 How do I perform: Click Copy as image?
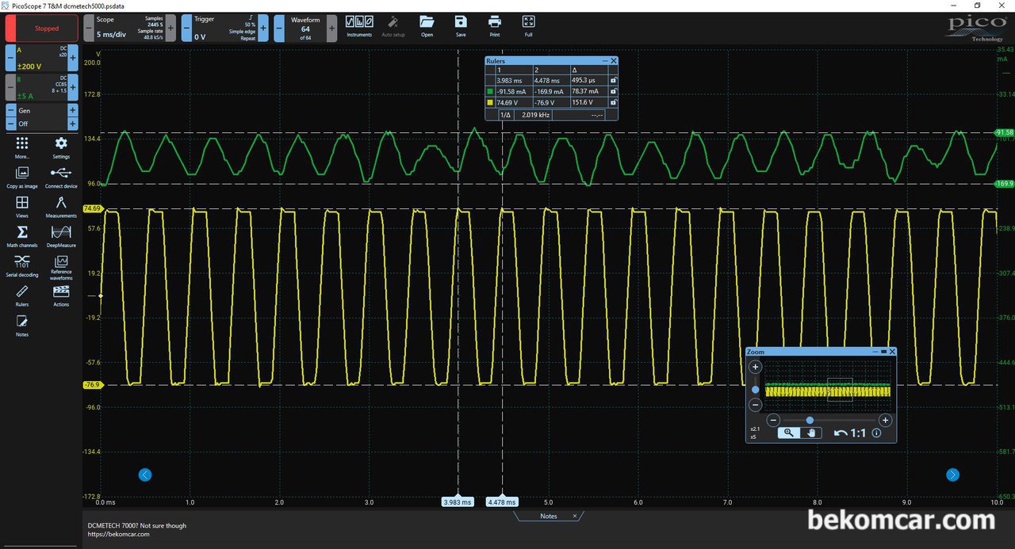click(22, 177)
